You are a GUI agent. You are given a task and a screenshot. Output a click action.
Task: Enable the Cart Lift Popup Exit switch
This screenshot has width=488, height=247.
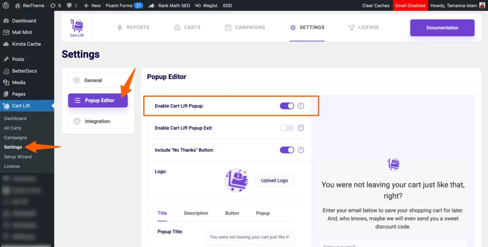click(287, 128)
